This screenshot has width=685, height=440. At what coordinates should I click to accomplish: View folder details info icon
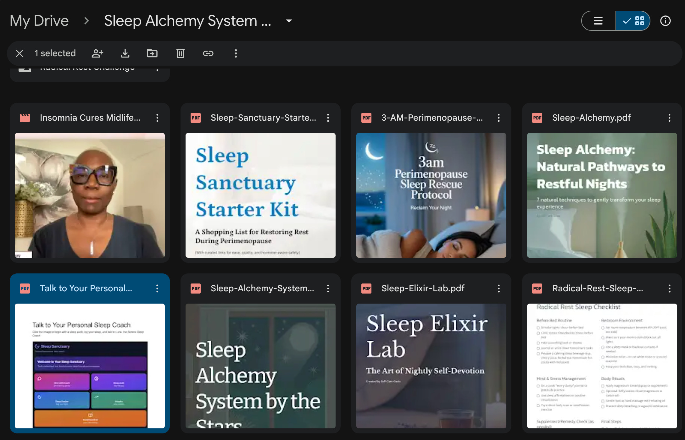coord(665,21)
